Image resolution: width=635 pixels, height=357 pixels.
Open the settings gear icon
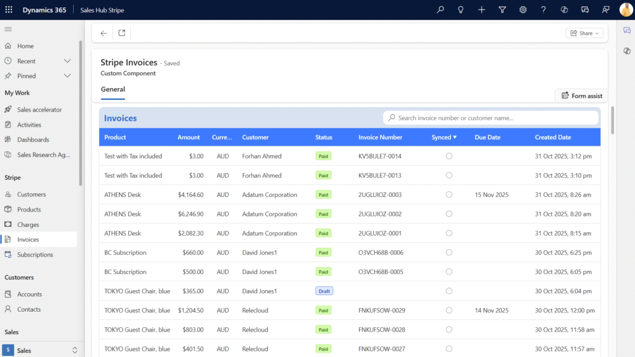523,10
